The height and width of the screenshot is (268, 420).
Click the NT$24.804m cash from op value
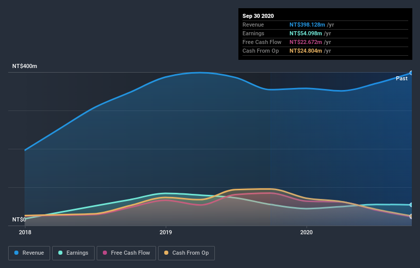pyautogui.click(x=305, y=51)
